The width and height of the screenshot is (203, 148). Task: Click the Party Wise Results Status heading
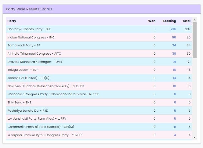click(x=29, y=9)
